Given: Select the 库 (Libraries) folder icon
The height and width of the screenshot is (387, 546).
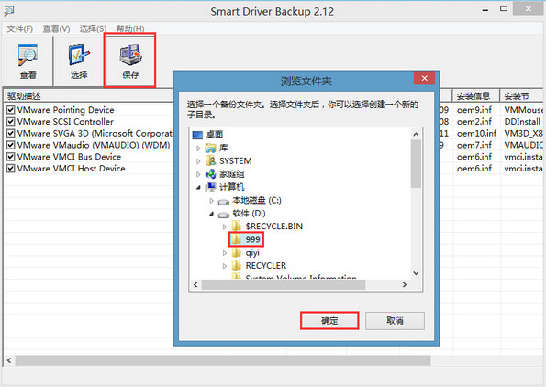Looking at the screenshot, I should [x=210, y=148].
